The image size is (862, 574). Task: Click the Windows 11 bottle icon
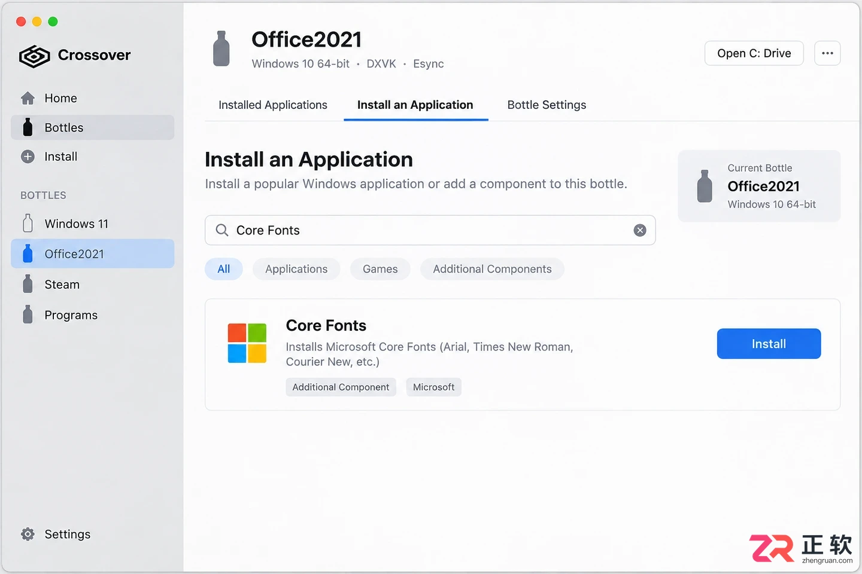click(x=28, y=224)
